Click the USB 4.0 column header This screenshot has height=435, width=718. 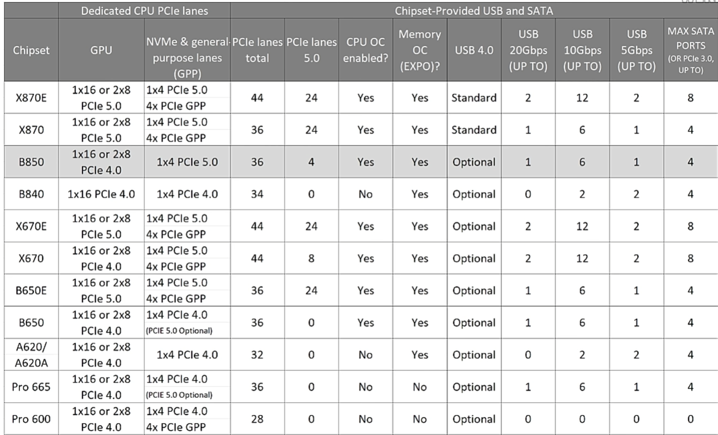[474, 50]
